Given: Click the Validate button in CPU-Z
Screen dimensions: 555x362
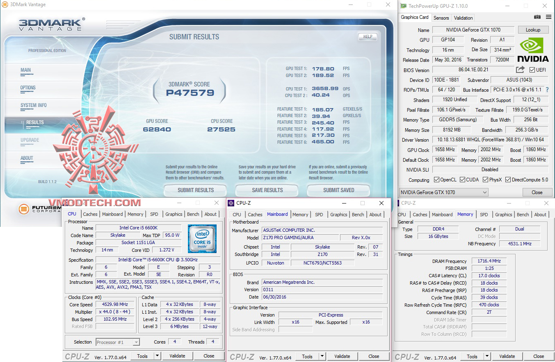Looking at the screenshot, I should click(x=178, y=356).
